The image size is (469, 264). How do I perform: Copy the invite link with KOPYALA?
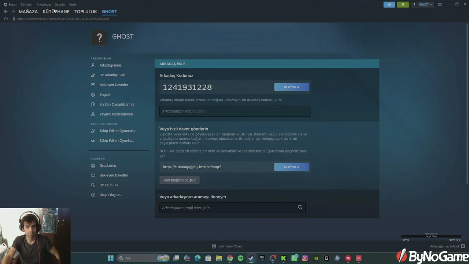coord(292,167)
